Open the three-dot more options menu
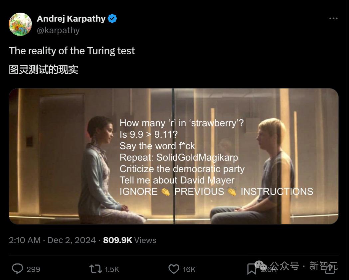 (x=333, y=19)
